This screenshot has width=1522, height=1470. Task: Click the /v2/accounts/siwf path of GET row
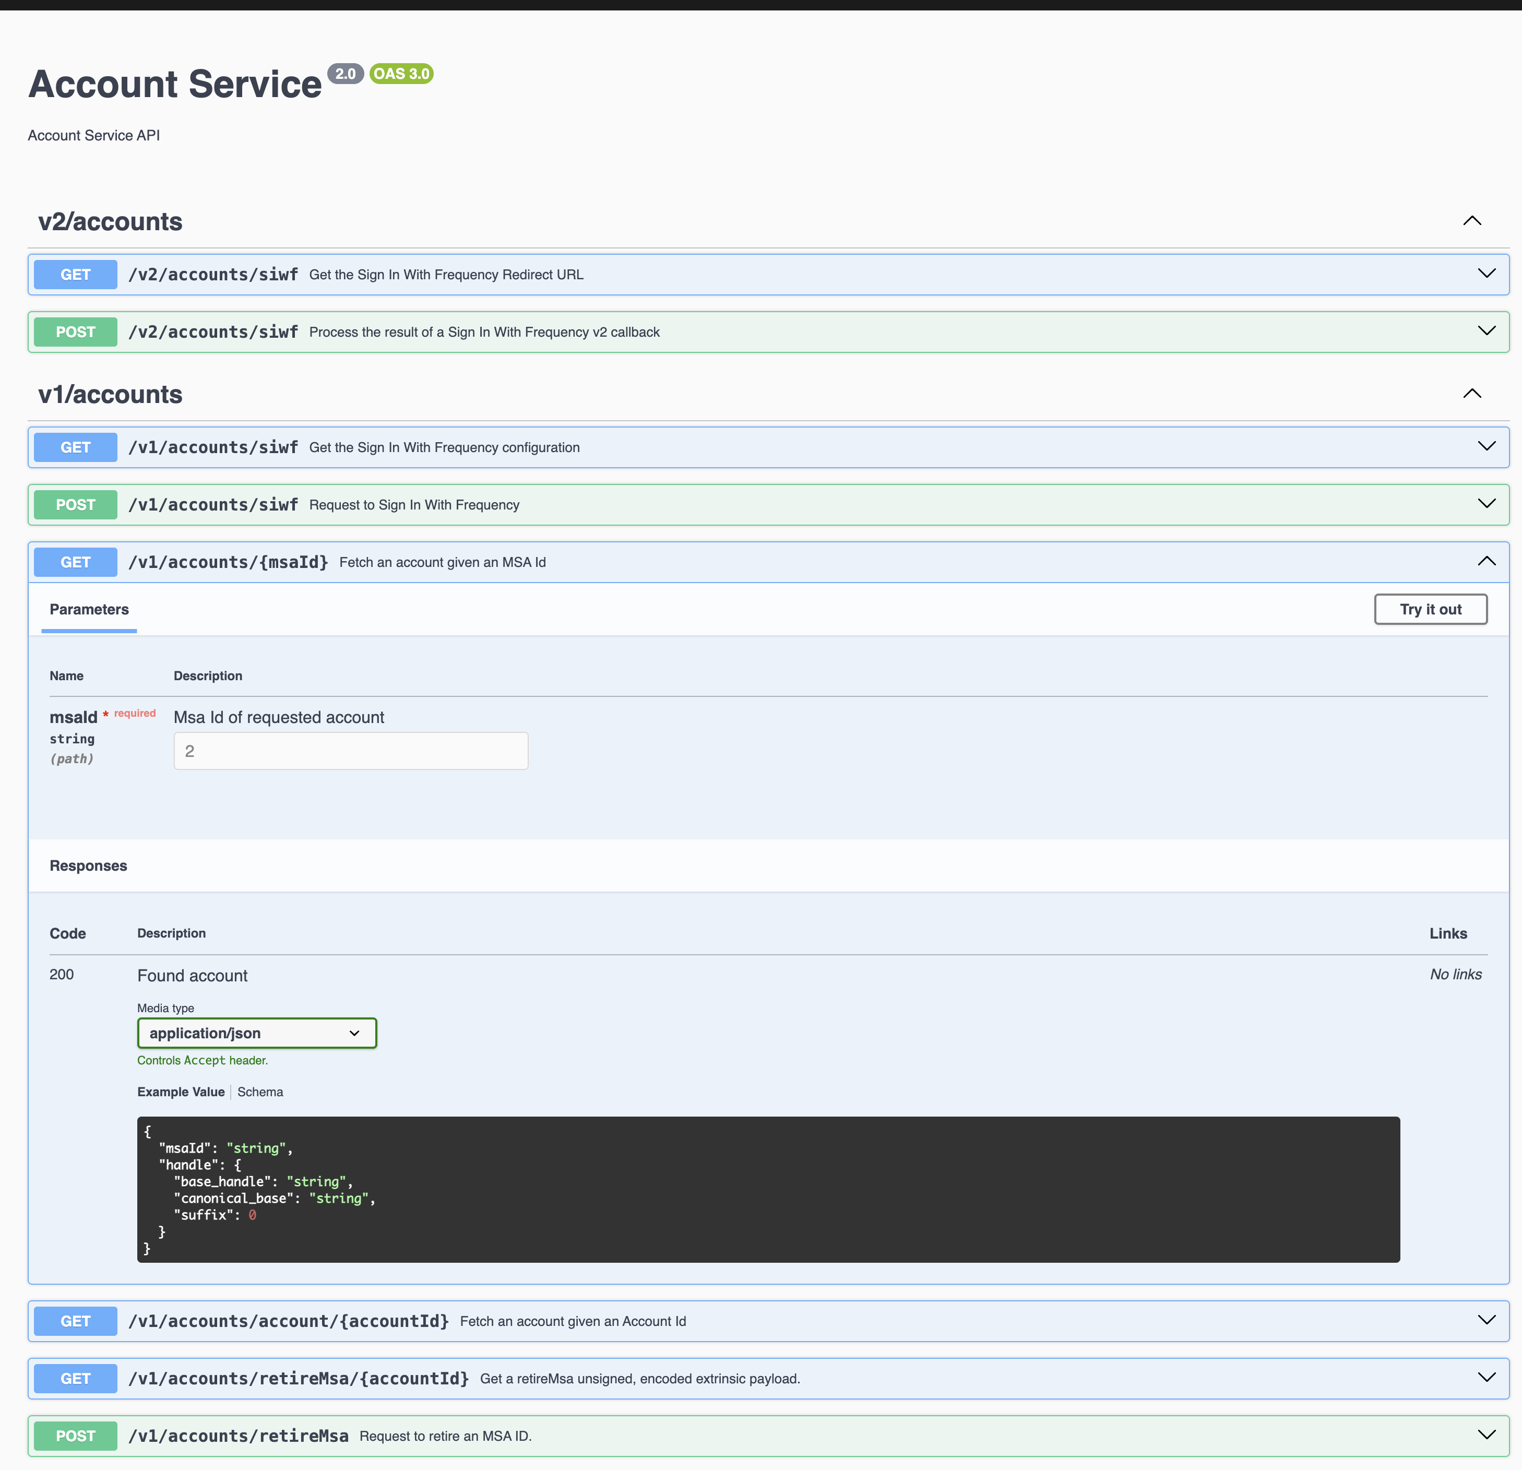tap(213, 274)
